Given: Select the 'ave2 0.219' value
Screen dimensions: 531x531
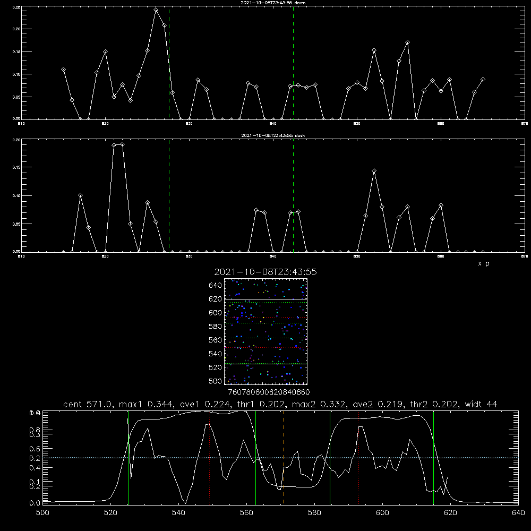Looking at the screenshot, I should point(377,404).
